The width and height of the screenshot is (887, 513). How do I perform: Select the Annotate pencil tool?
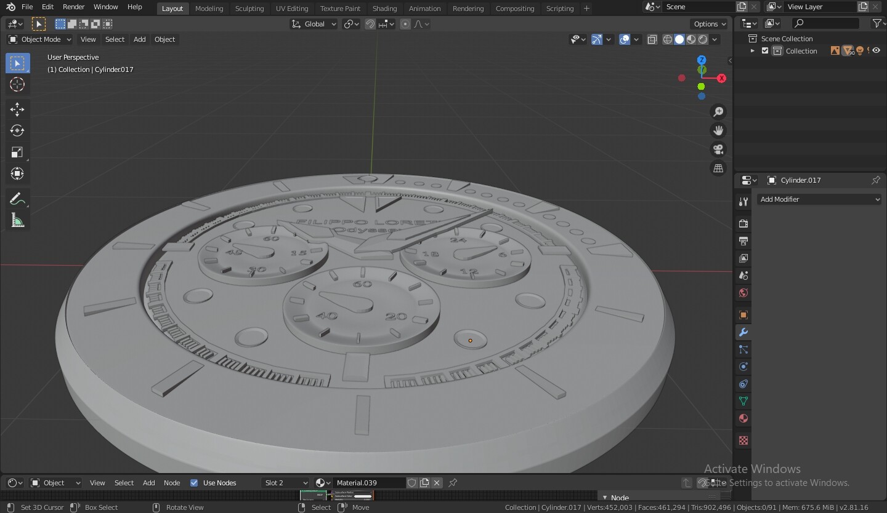[x=17, y=199]
